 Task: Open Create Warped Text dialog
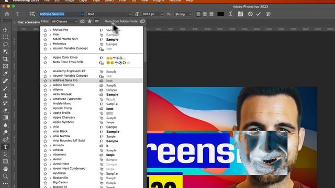point(230,14)
